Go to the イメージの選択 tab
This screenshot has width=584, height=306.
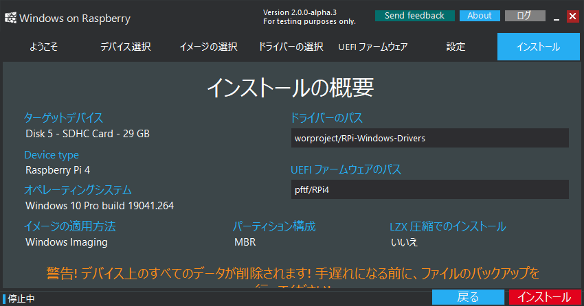click(x=208, y=47)
